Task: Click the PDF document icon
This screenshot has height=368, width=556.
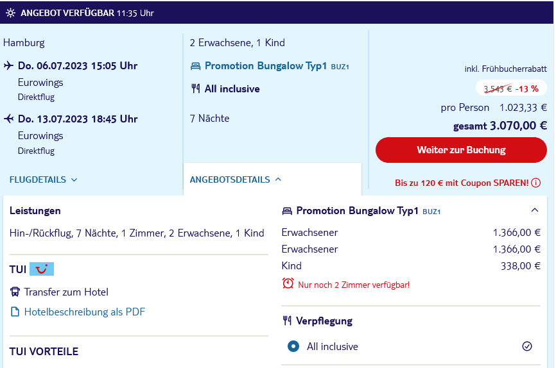Action: pos(15,312)
